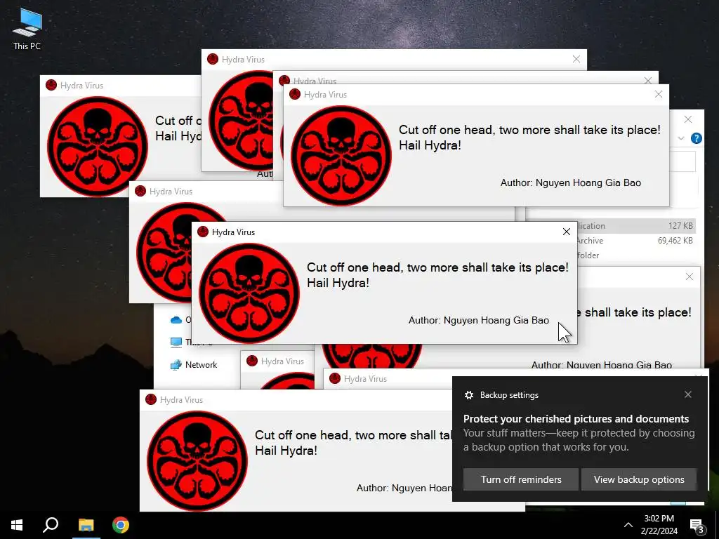Click title-bar Hydra icon of the active popup
The height and width of the screenshot is (539, 719).
tap(203, 232)
